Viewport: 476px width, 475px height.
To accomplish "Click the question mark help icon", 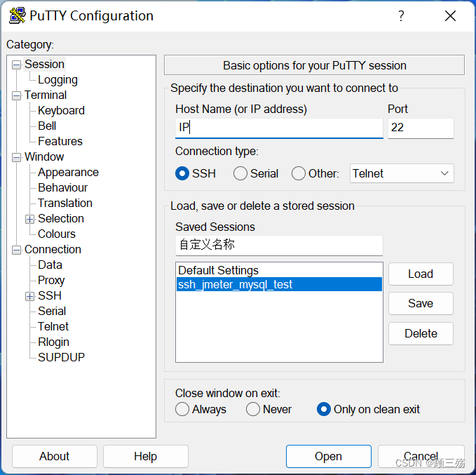I will [401, 16].
